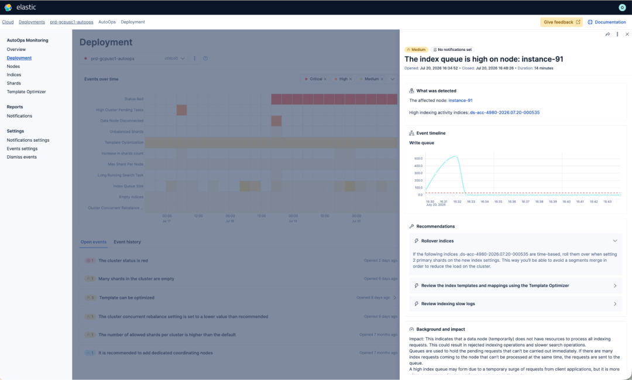This screenshot has height=380, width=632.
Task: Remove the Critical severity filter
Action: tap(325, 79)
